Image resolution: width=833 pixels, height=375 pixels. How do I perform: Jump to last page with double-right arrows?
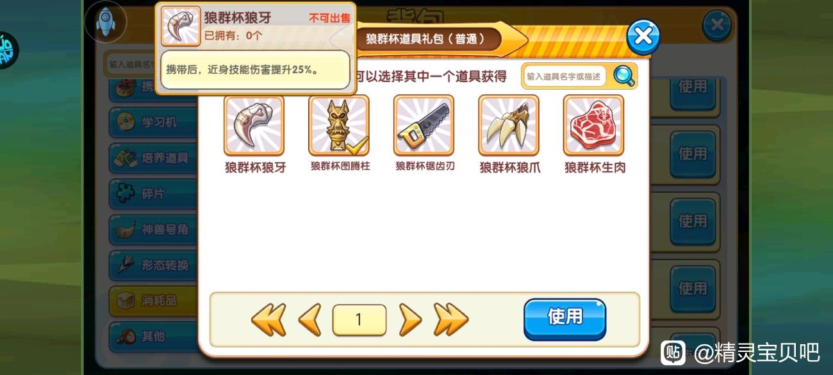[x=451, y=319]
